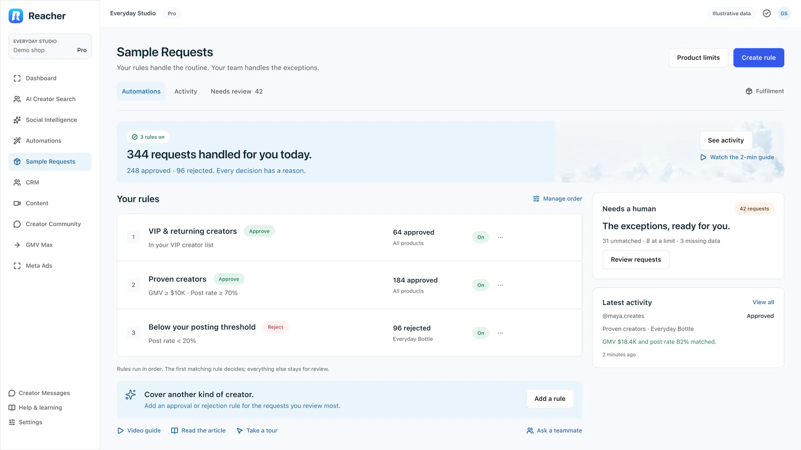Click the Review requests button
Viewport: 801px width, 450px height.
(636, 259)
